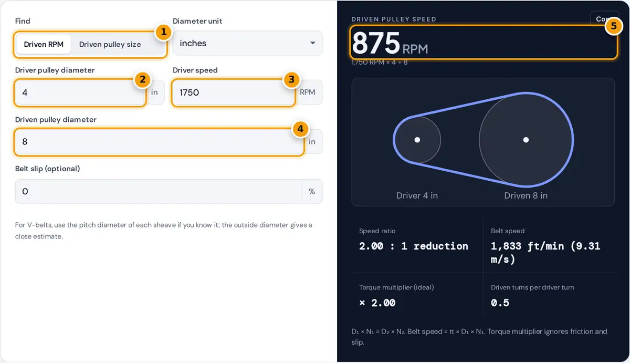Click the D₁ × N₁ formula footnote

pyautogui.click(x=479, y=337)
